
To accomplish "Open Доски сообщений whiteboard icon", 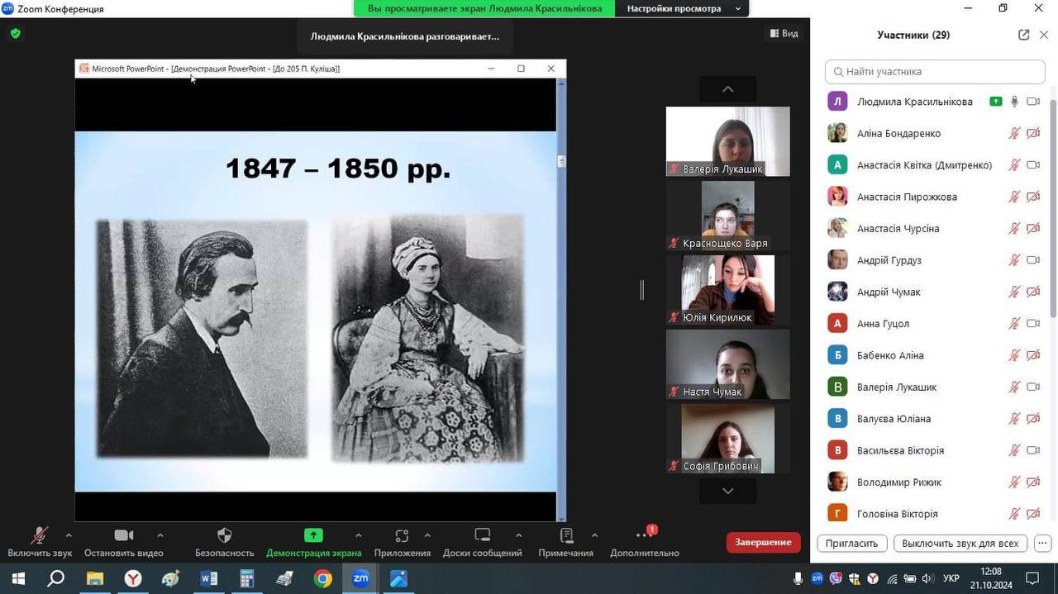I will click(483, 535).
